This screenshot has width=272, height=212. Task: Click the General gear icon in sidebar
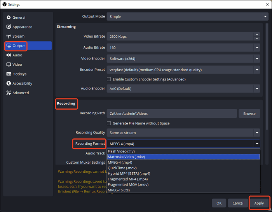pos(9,18)
